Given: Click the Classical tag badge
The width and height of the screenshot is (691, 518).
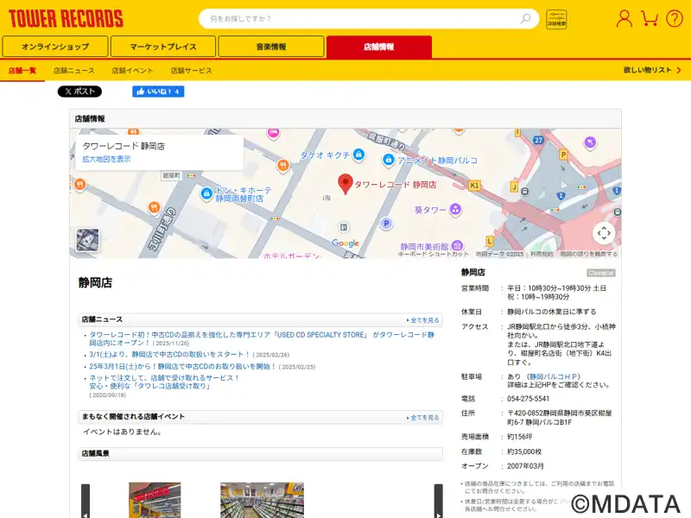Looking at the screenshot, I should (x=601, y=273).
